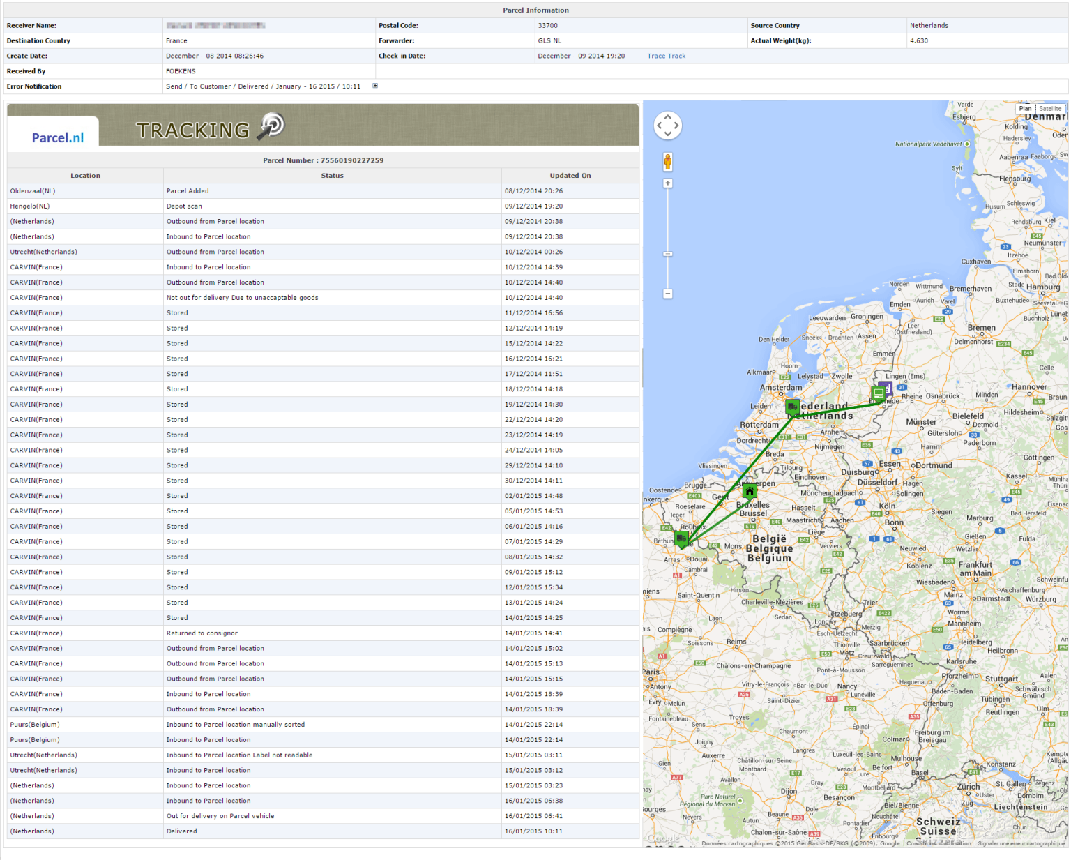Select create date 'December - 08 2014 08:26:46'
Screen dimensions: 1071x860
(x=215, y=56)
